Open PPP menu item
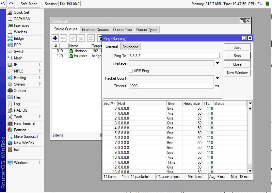The width and height of the screenshot is (272, 193). [25, 45]
